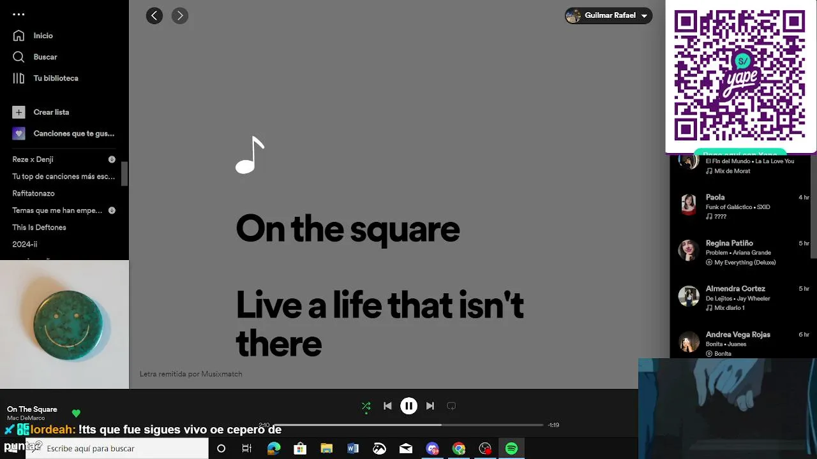Open Regina Patiño's friend activity

click(x=743, y=252)
